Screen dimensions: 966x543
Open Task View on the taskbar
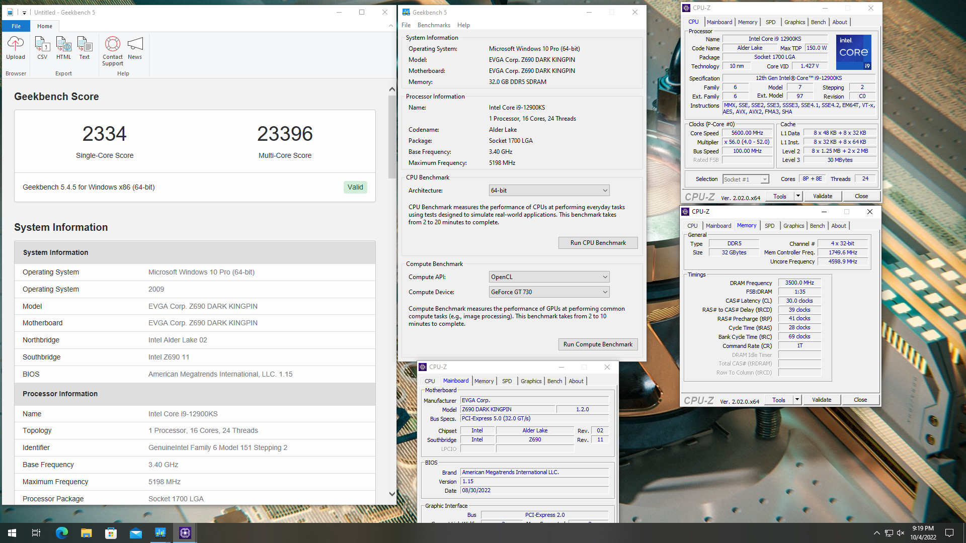click(36, 533)
